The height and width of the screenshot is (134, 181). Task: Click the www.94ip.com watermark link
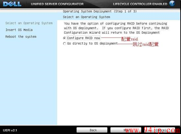pos(153,130)
